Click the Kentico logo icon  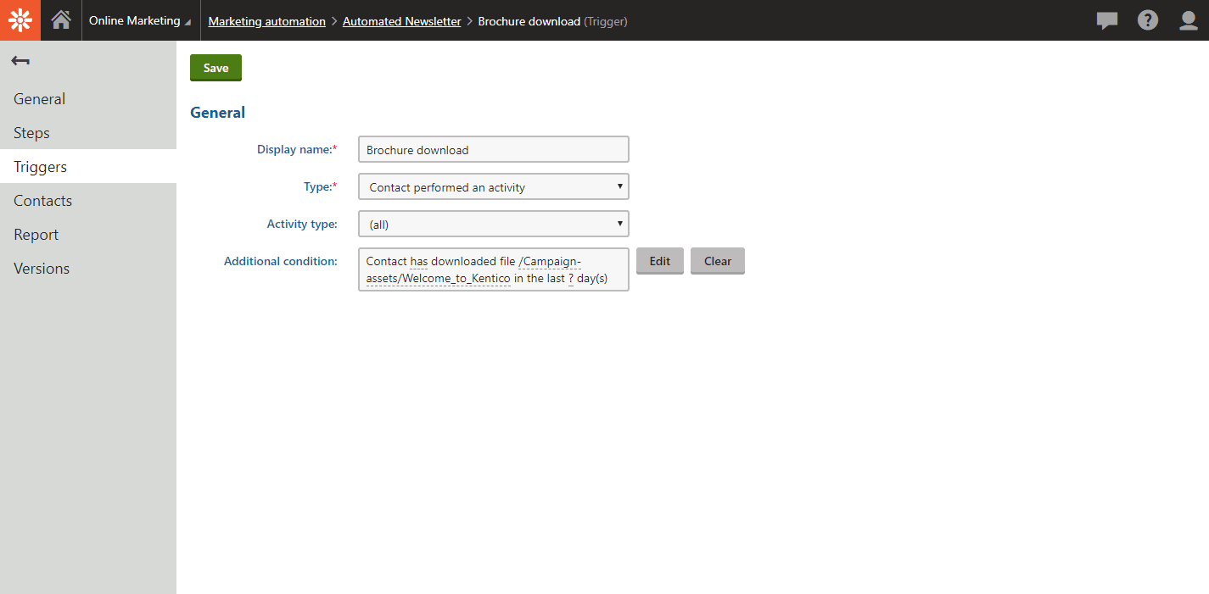(x=20, y=20)
